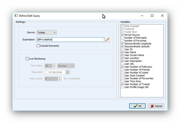This screenshot has height=123, width=180.
Task: Uncheck the User Screen Name variable
Action: [122, 55]
